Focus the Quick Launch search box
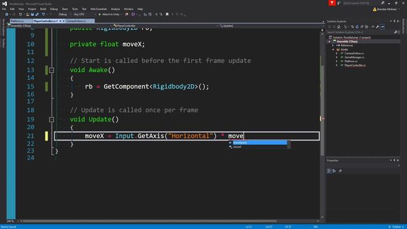The width and height of the screenshot is (407, 229). tap(361, 3)
